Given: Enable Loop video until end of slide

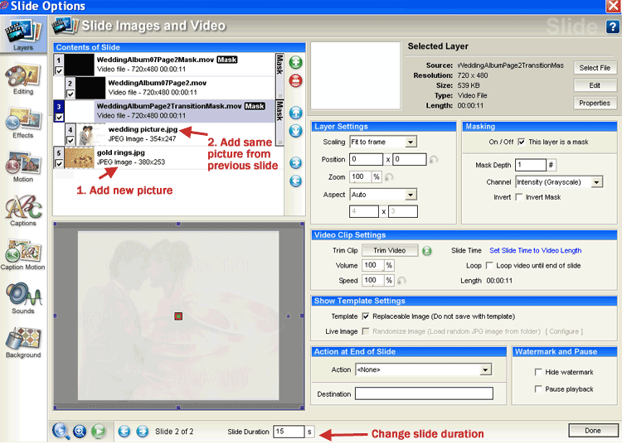Looking at the screenshot, I should [x=489, y=265].
